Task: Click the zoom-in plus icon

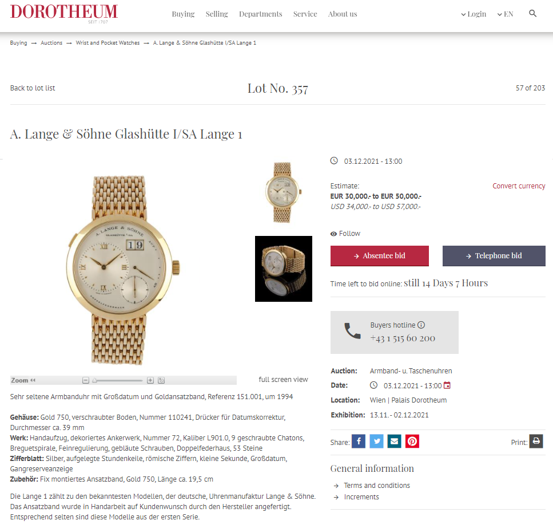Action: [150, 380]
